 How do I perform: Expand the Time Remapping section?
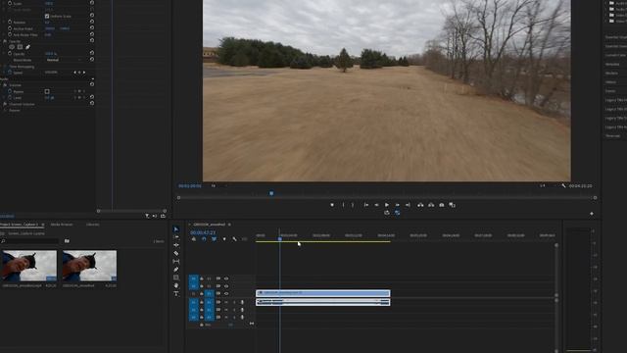click(x=5, y=67)
